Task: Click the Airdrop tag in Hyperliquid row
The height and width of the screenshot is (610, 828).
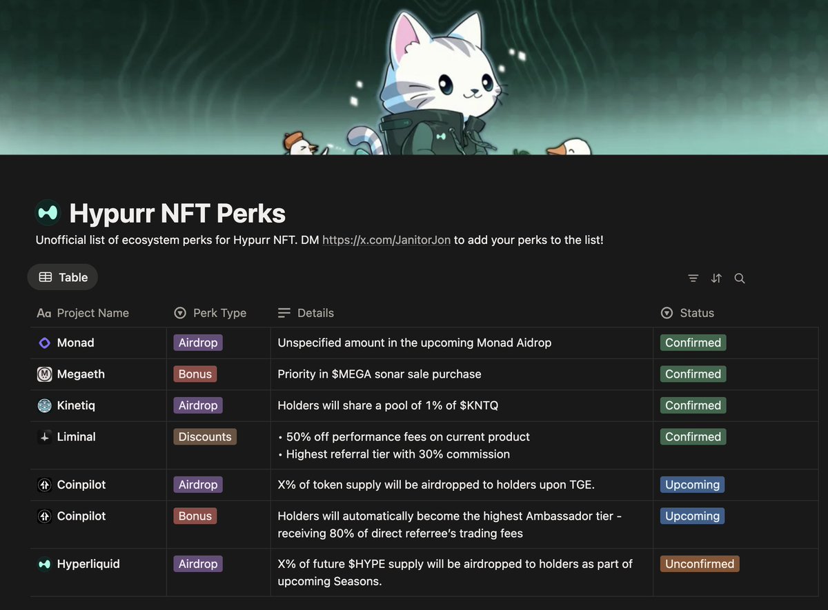Action: click(x=198, y=564)
